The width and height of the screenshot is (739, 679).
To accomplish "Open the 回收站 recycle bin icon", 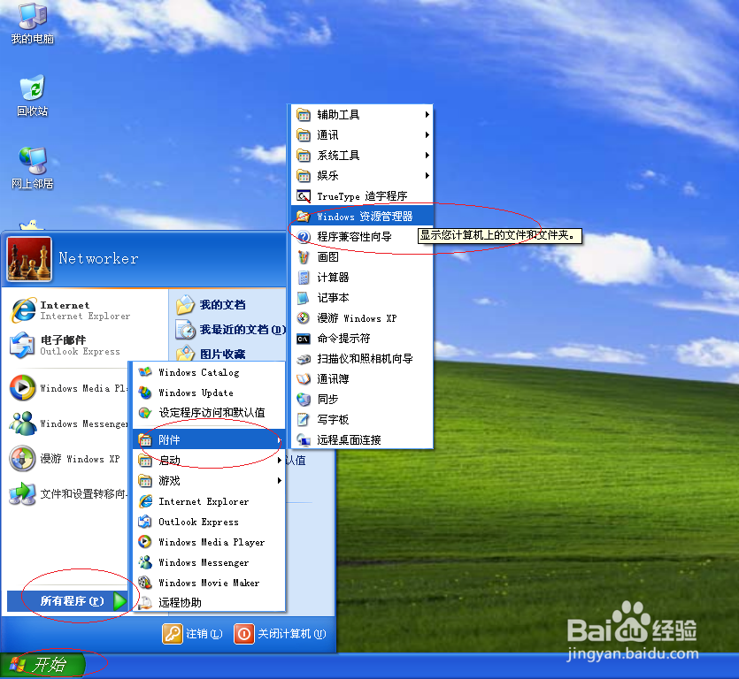I will tap(32, 95).
